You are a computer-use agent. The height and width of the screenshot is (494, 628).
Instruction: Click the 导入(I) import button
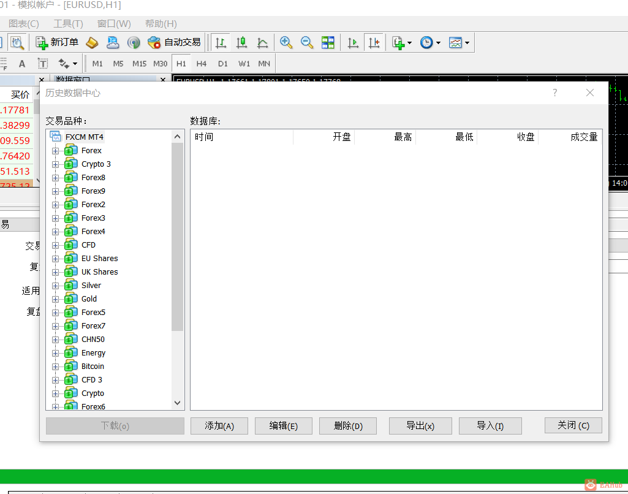click(490, 425)
